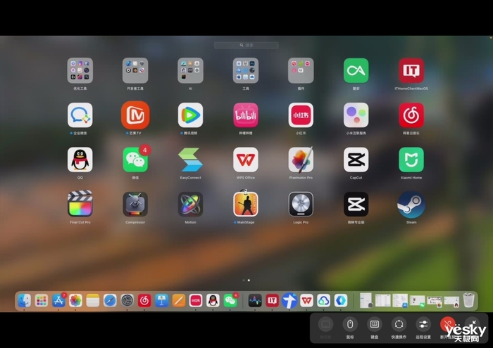Open QQ from the Launchpad grid

pyautogui.click(x=80, y=160)
